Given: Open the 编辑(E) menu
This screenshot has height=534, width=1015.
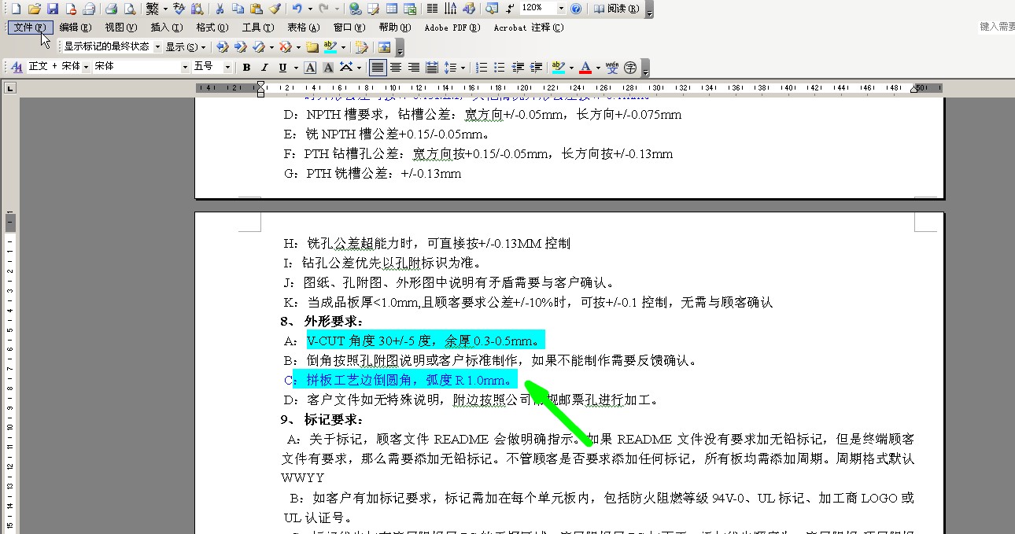Looking at the screenshot, I should click(x=76, y=28).
